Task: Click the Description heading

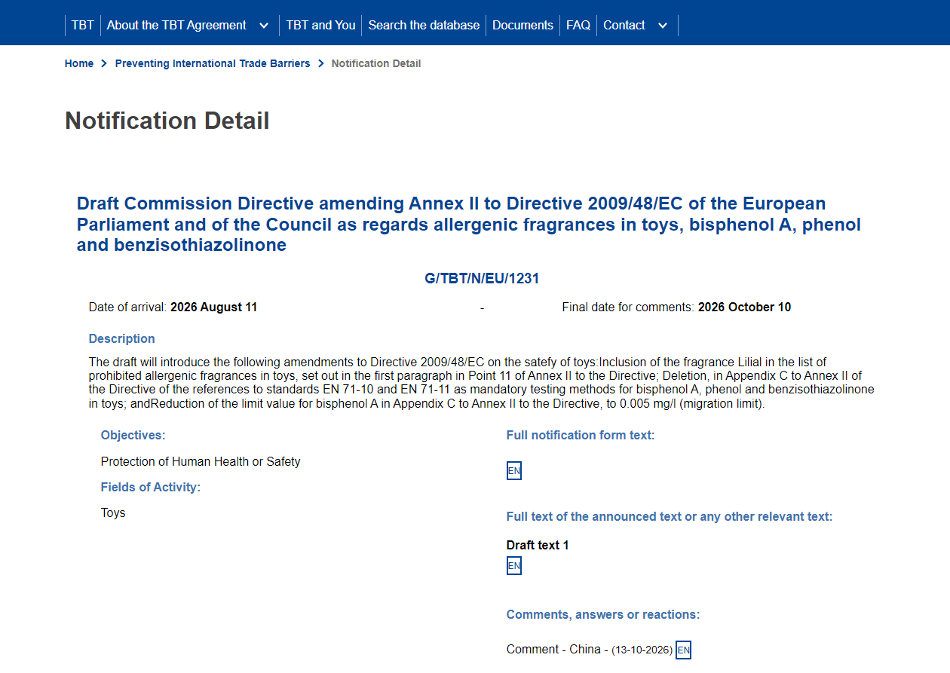Action: 122,339
